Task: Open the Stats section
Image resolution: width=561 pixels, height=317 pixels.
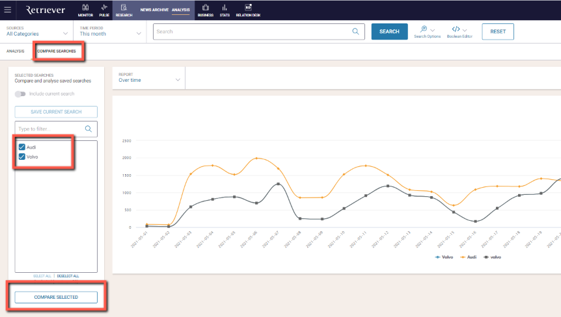Action: (x=225, y=10)
